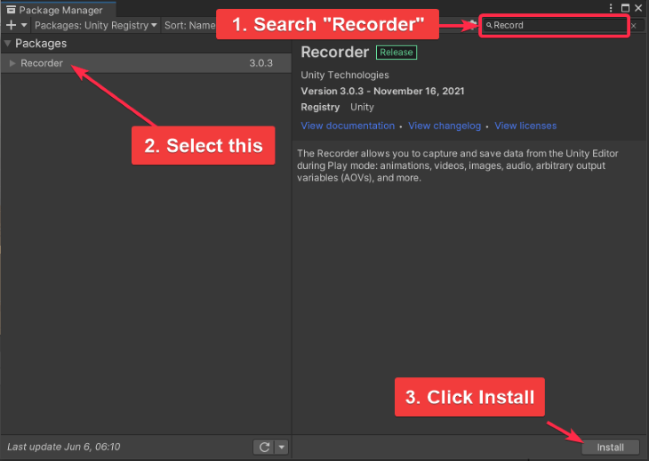Open the View changelog link

445,126
